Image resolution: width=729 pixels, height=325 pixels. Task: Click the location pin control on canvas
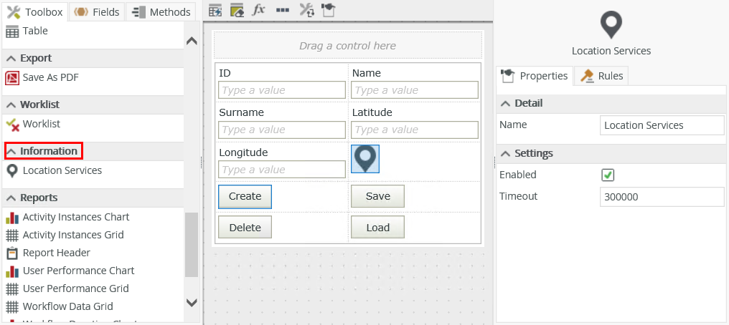point(365,159)
